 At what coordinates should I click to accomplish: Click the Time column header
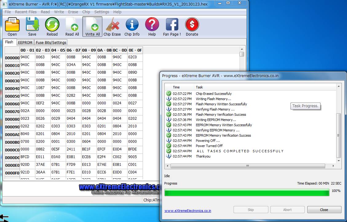183,87
